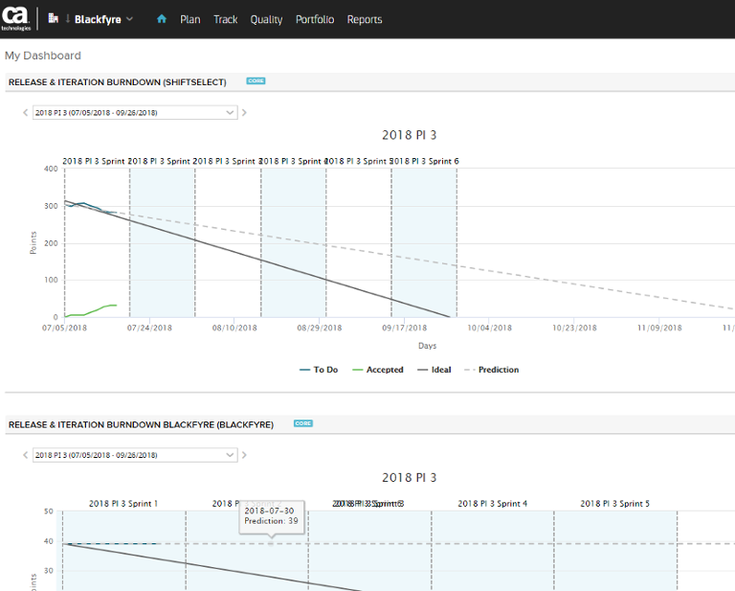Expand the Blackfyre project dropdown chevron
735x591 pixels.
[x=130, y=19]
